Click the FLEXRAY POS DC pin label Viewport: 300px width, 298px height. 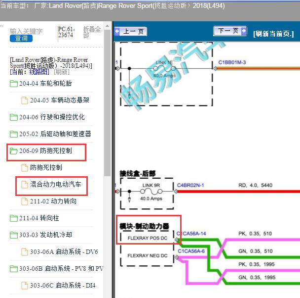[x=148, y=238]
